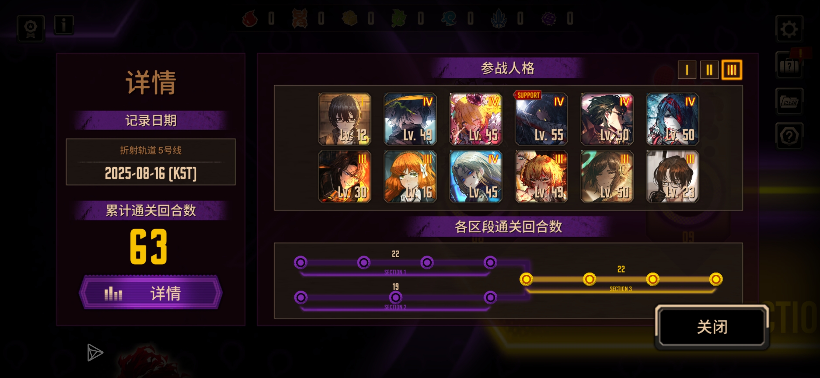Viewport: 820px width, 378px height.
Task: Click first node of Section 1
Action: tap(301, 262)
